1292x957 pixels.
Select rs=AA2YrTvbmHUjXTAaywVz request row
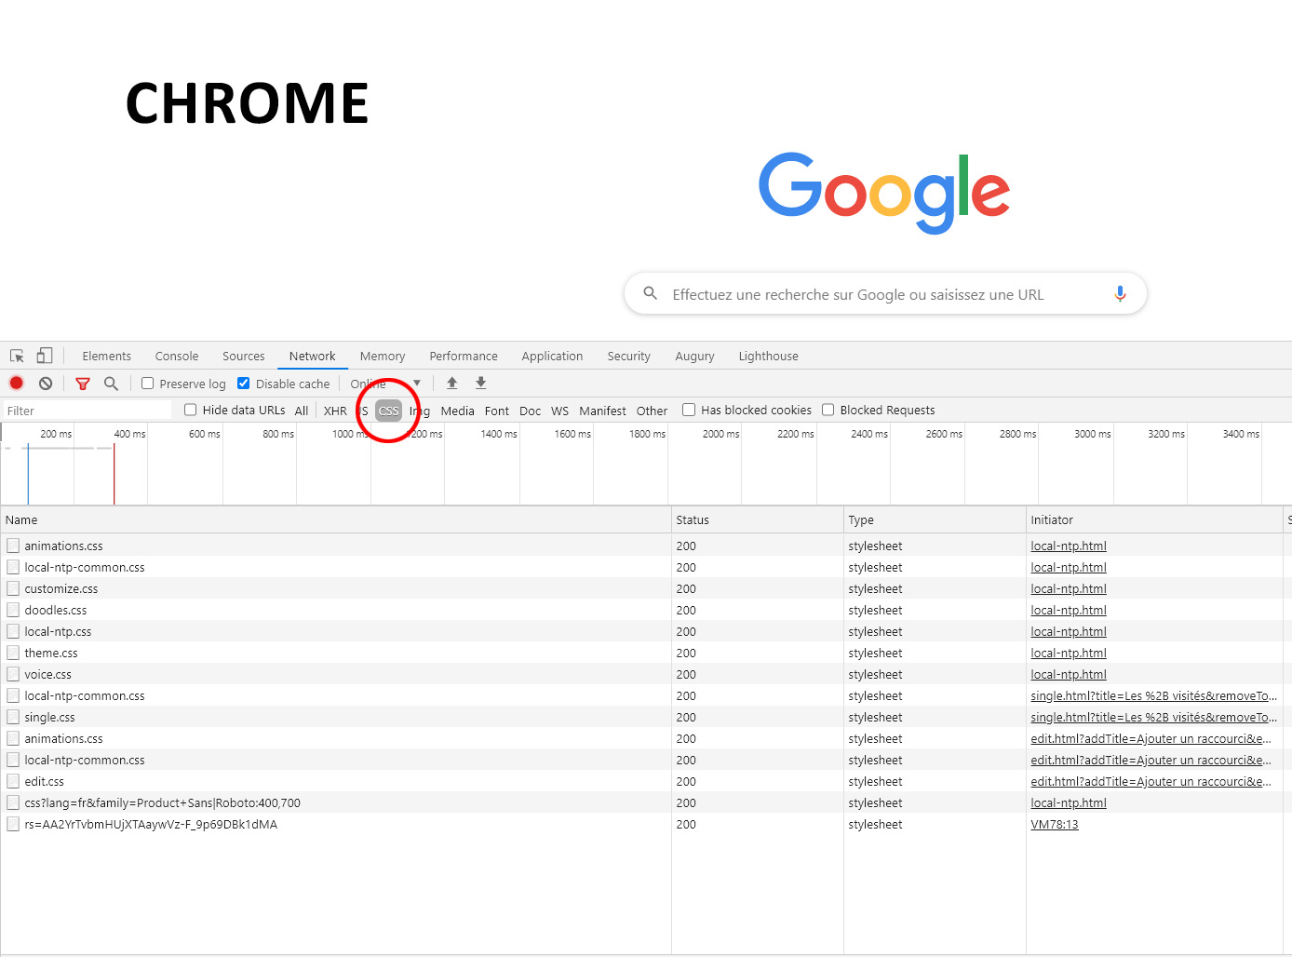pyautogui.click(x=646, y=824)
